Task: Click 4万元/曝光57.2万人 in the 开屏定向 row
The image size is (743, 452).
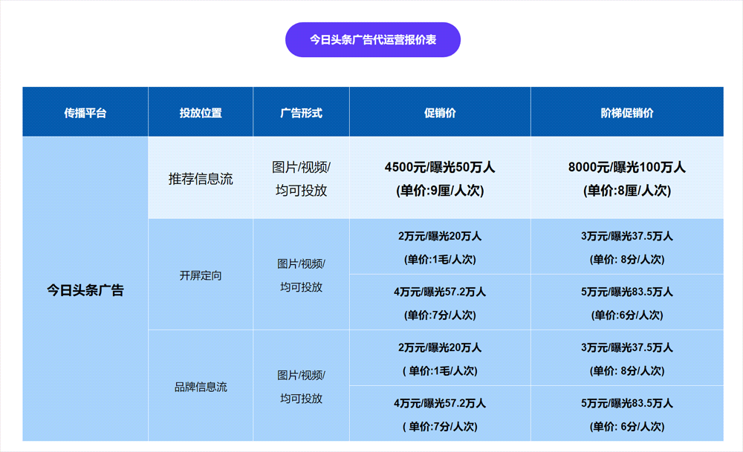Action: tap(440, 302)
